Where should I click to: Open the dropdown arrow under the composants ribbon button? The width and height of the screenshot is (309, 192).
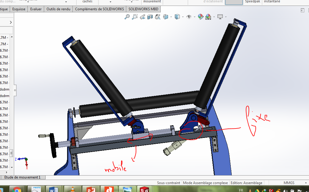coord(28,2)
